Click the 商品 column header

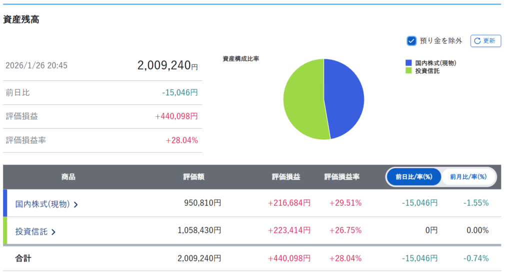pyautogui.click(x=68, y=177)
